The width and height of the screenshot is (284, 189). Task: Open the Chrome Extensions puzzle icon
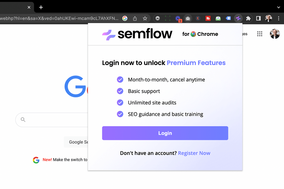click(248, 18)
